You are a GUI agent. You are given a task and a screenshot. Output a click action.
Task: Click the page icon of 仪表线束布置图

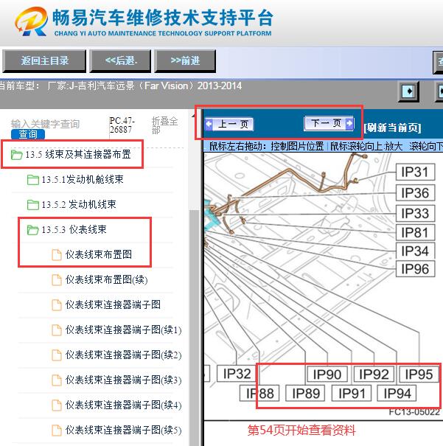point(56,254)
